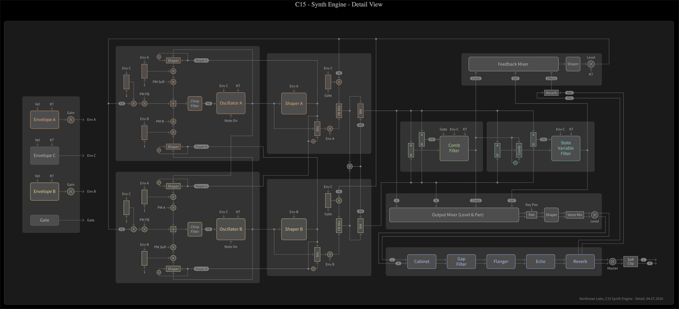Click the Level multiplier right of Feedback Mixer Shaper

591,64
